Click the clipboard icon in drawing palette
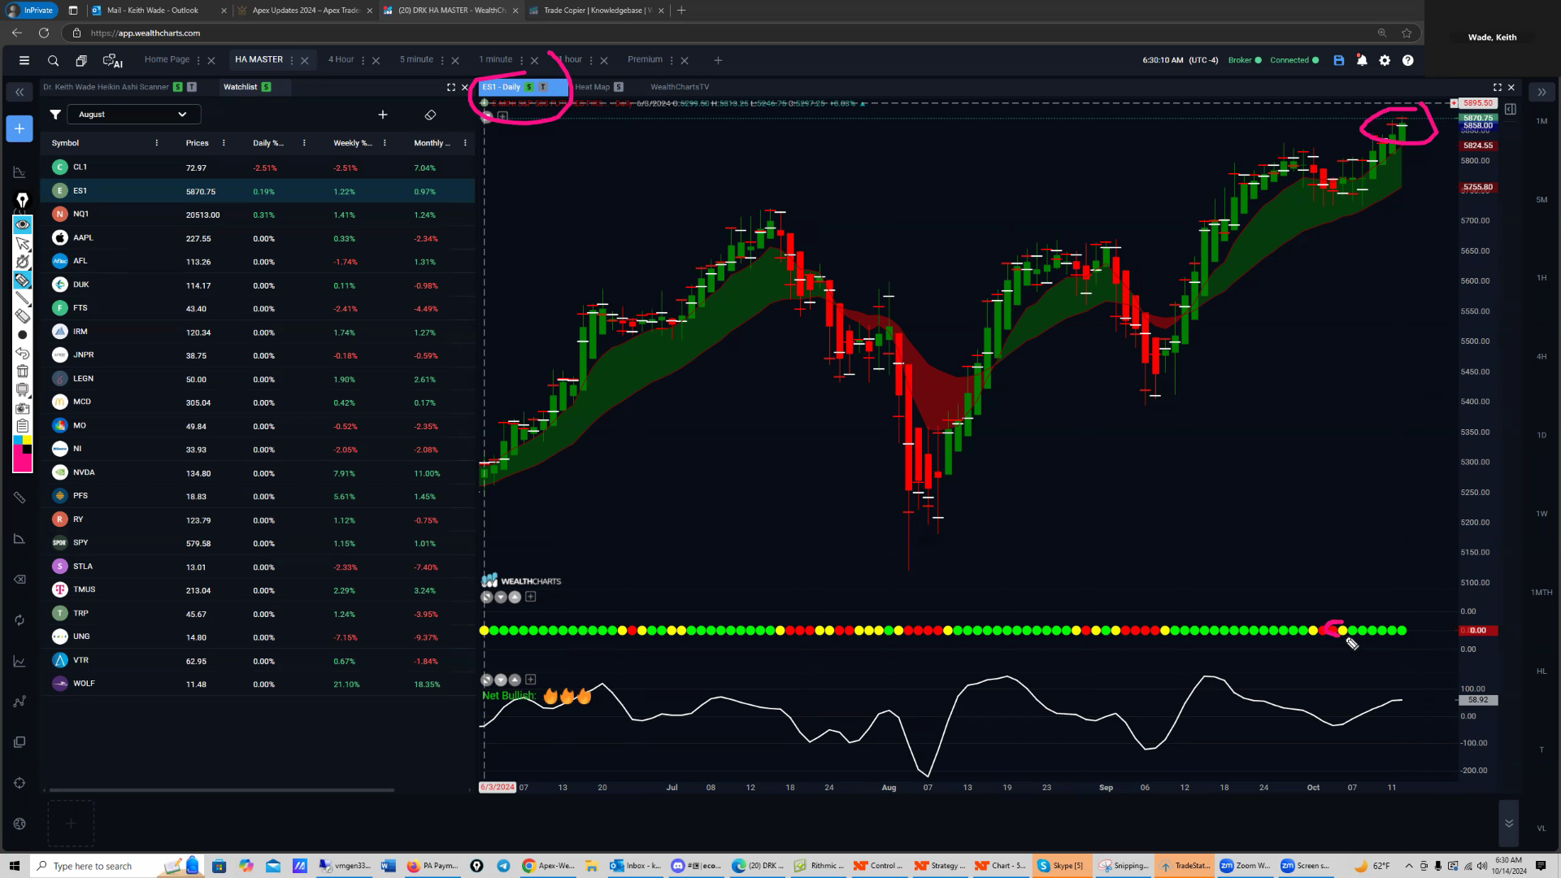Screen dimensions: 1561x878 pos(22,426)
